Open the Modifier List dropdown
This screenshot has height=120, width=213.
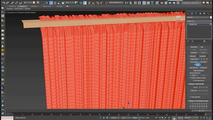(199, 21)
